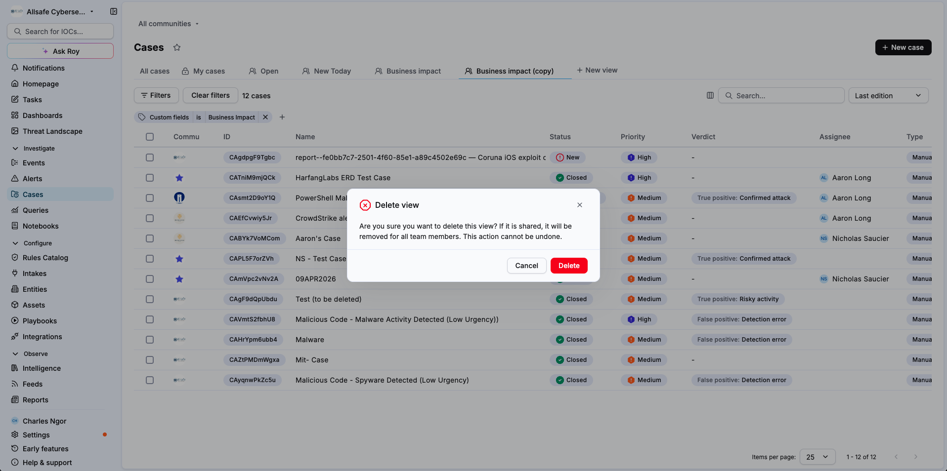Open the All communities dropdown
947x471 pixels.
click(169, 24)
